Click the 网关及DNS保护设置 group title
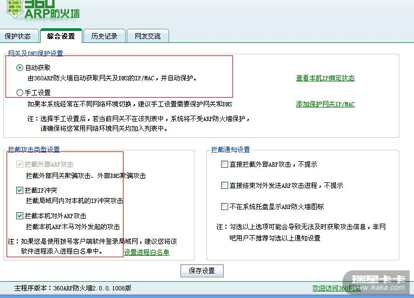 coord(35,53)
